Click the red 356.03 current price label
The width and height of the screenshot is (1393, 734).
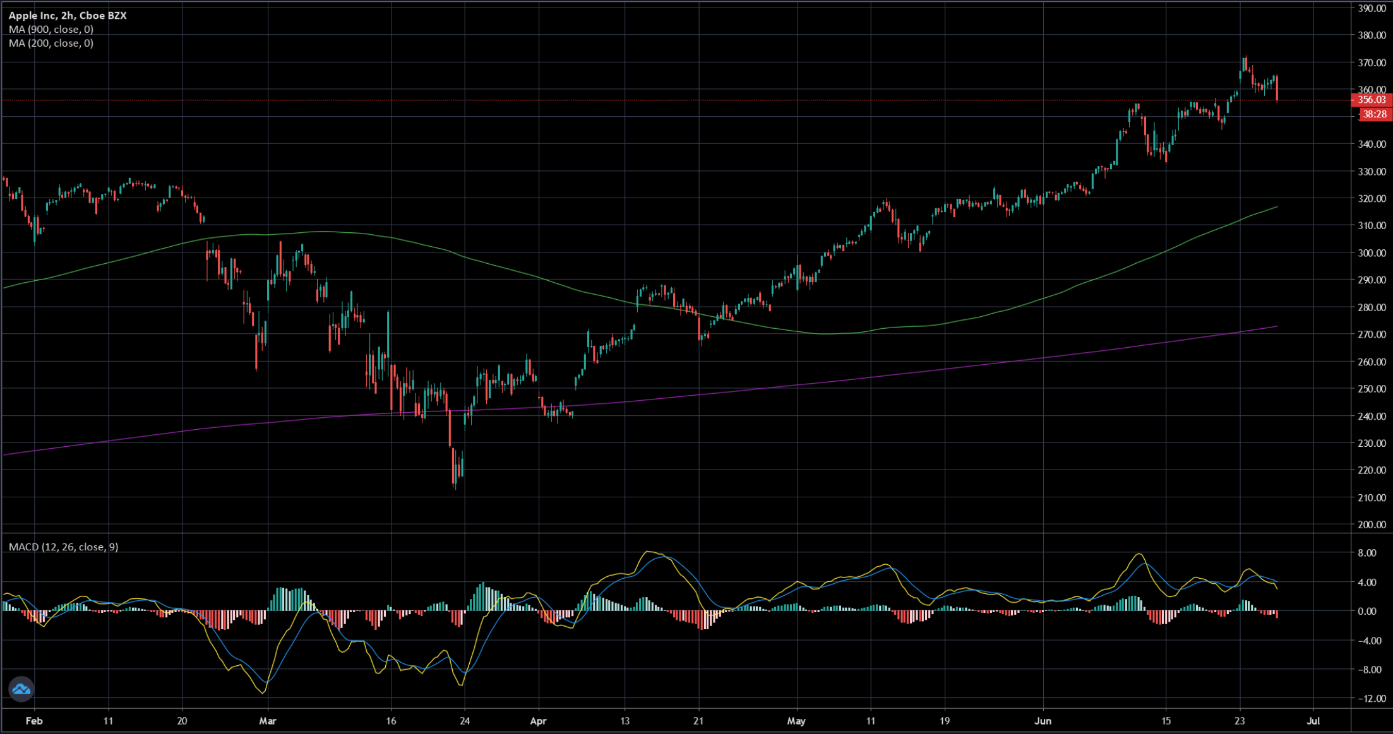[x=1372, y=100]
